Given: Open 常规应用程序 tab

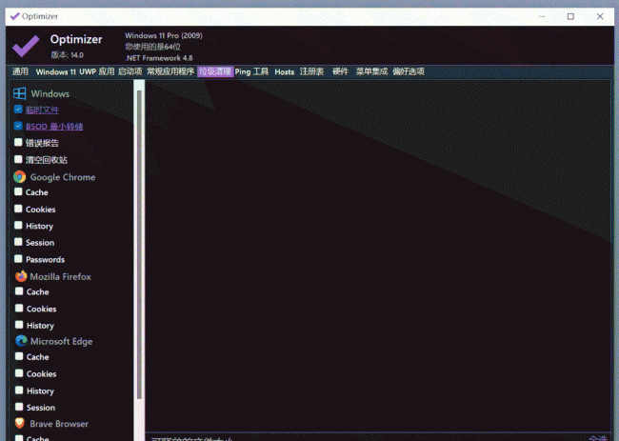Looking at the screenshot, I should [x=170, y=71].
